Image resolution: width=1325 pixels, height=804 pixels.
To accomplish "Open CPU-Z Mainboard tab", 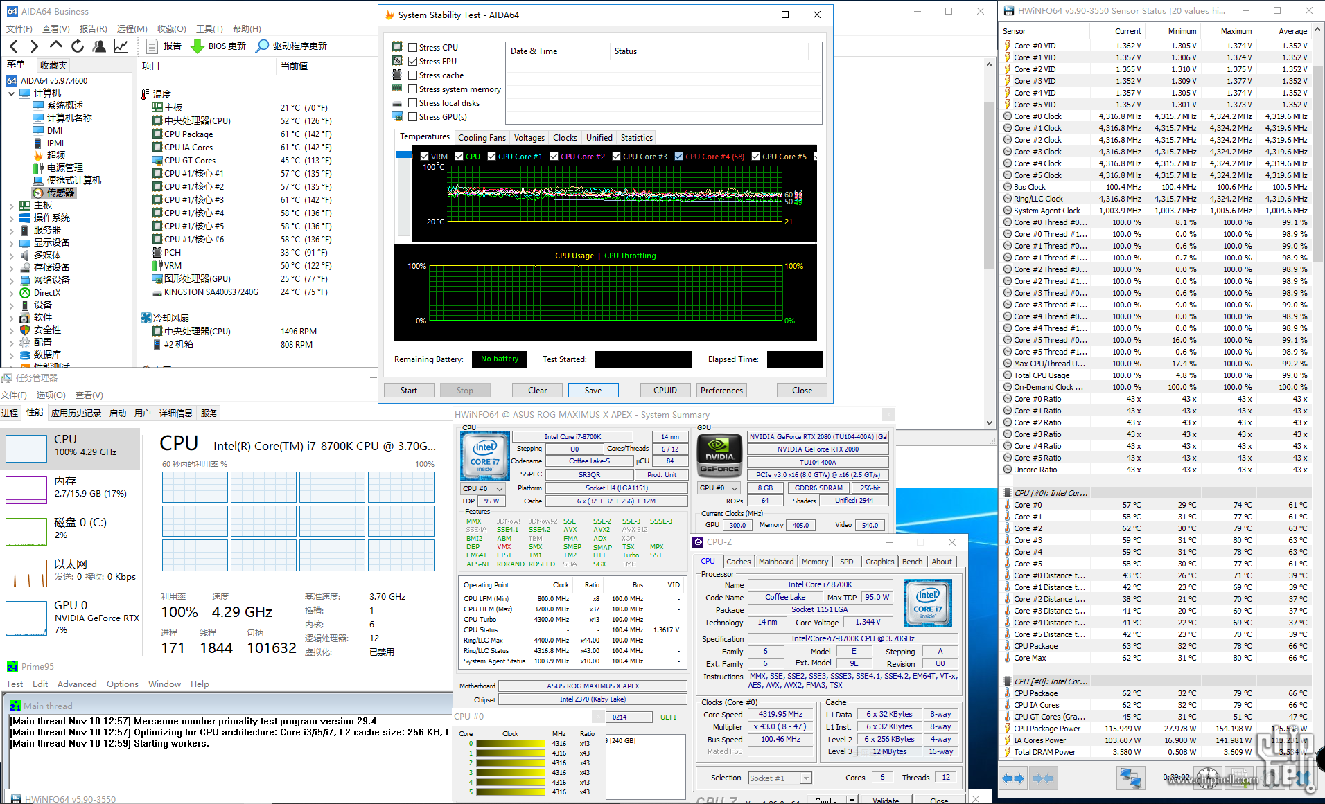I will click(x=776, y=562).
